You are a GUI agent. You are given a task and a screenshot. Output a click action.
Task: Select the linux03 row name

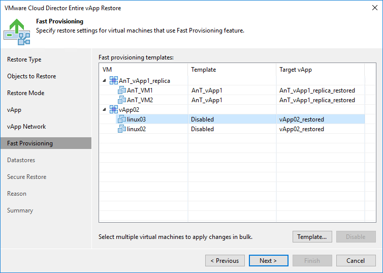click(x=136, y=119)
